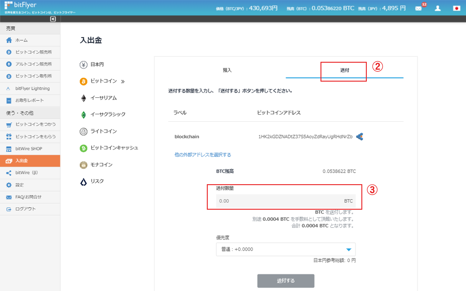Click 他の外部アドレスを選択する link
The image size is (466, 291).
tap(203, 155)
